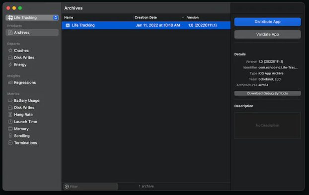Click the Battery Usage icon
This screenshot has width=309, height=195.
tap(10, 101)
